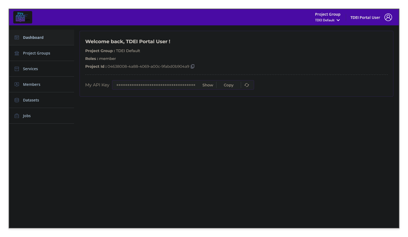Viewport: 408px width, 237px height.
Task: Open the Project Group selector chevron
Action: coord(338,20)
